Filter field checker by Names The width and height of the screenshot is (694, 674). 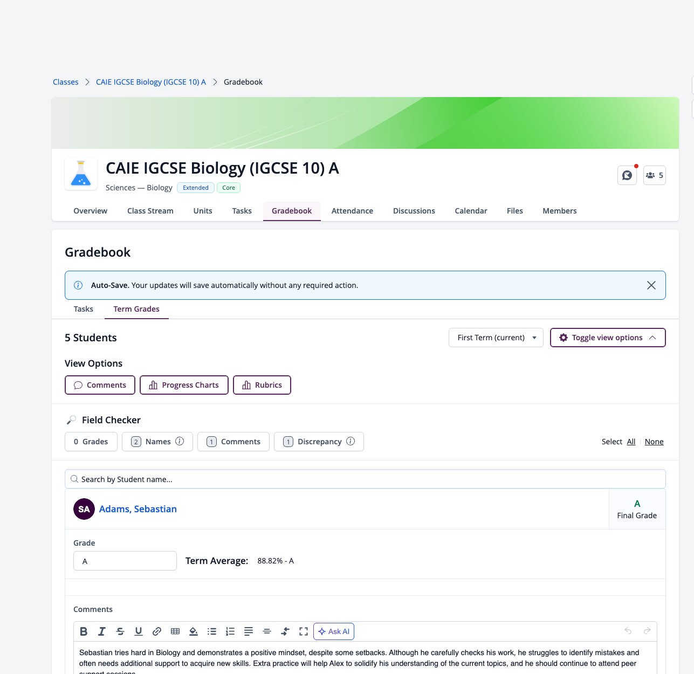(157, 442)
